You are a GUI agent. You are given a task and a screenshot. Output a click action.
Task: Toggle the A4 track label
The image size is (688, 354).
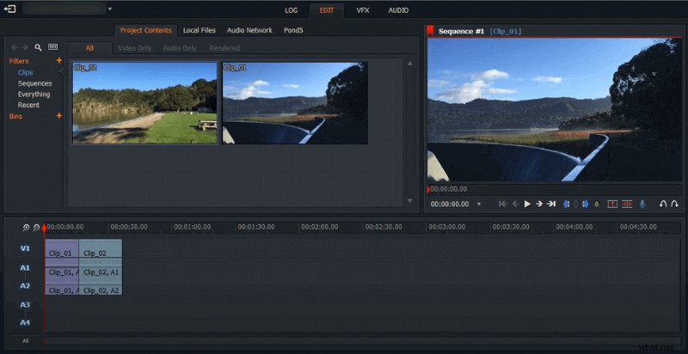pos(25,323)
